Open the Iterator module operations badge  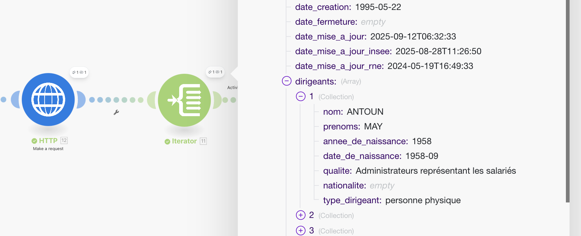click(x=215, y=72)
